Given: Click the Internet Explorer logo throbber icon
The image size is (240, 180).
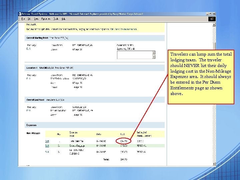Looking at the screenshot, I should pyautogui.click(x=212, y=19).
